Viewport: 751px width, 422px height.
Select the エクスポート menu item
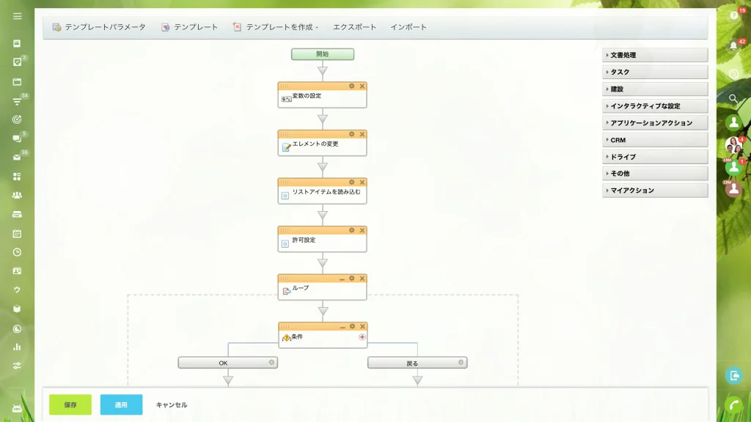pyautogui.click(x=354, y=27)
